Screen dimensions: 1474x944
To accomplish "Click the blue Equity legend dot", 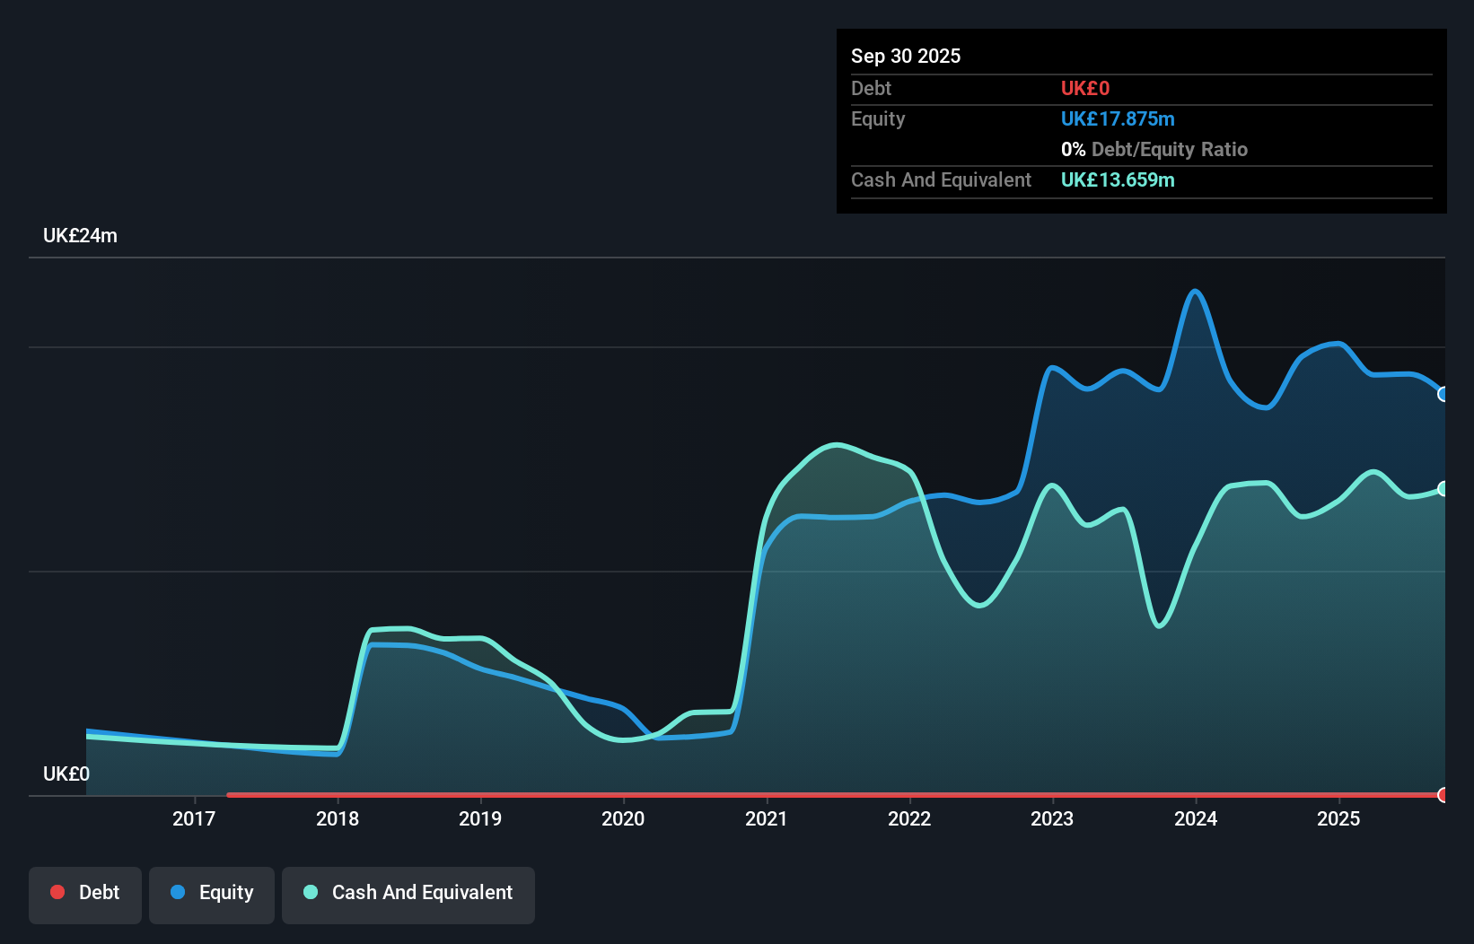I will (x=179, y=892).
